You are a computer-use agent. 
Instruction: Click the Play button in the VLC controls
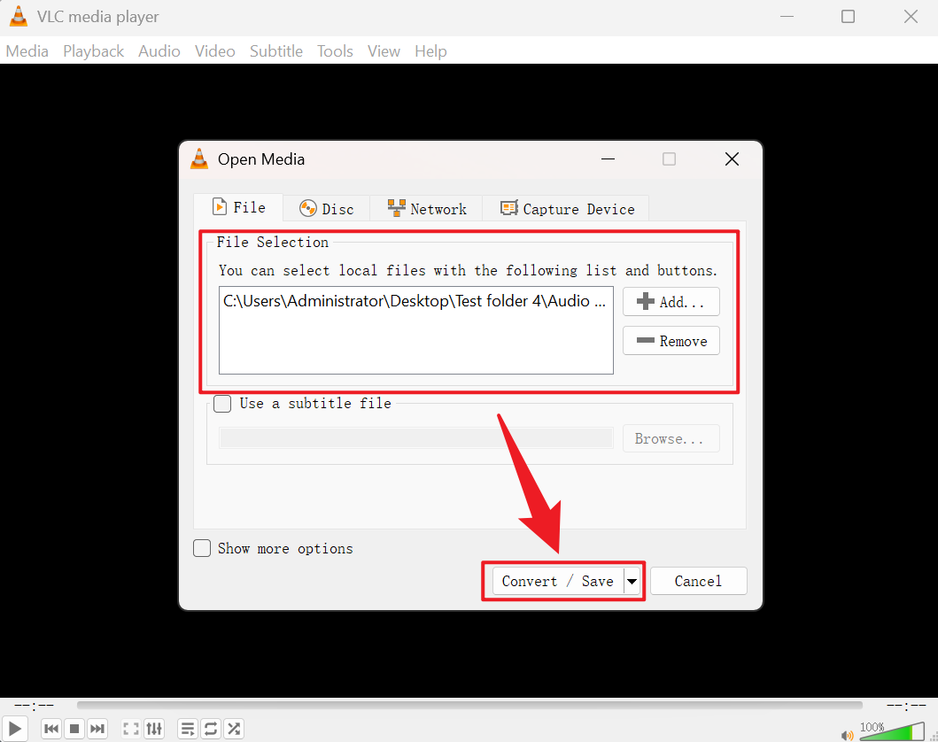pyautogui.click(x=14, y=729)
